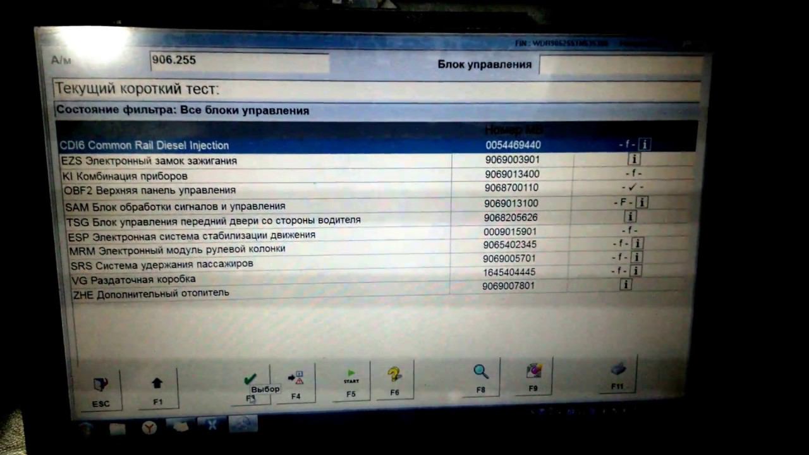809x455 pixels.
Task: Open info icon for SRS row
Action: (636, 257)
